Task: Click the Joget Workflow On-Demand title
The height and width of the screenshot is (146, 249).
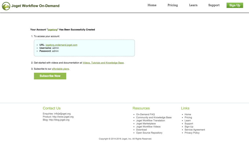Action: 35,6
